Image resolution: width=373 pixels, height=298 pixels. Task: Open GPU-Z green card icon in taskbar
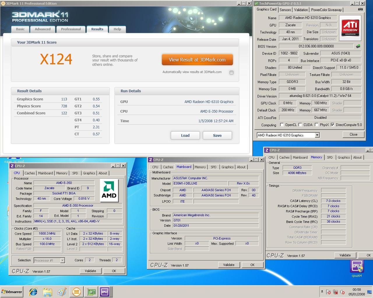(x=92, y=292)
